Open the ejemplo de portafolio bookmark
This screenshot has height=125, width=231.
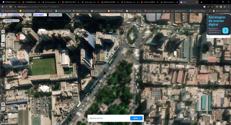click(153, 11)
